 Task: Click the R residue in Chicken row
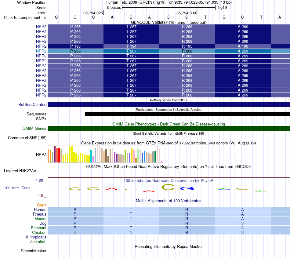coord(187,232)
